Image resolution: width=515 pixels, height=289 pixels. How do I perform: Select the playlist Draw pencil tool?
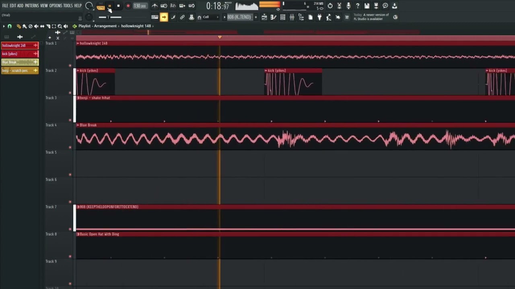[x=18, y=26]
